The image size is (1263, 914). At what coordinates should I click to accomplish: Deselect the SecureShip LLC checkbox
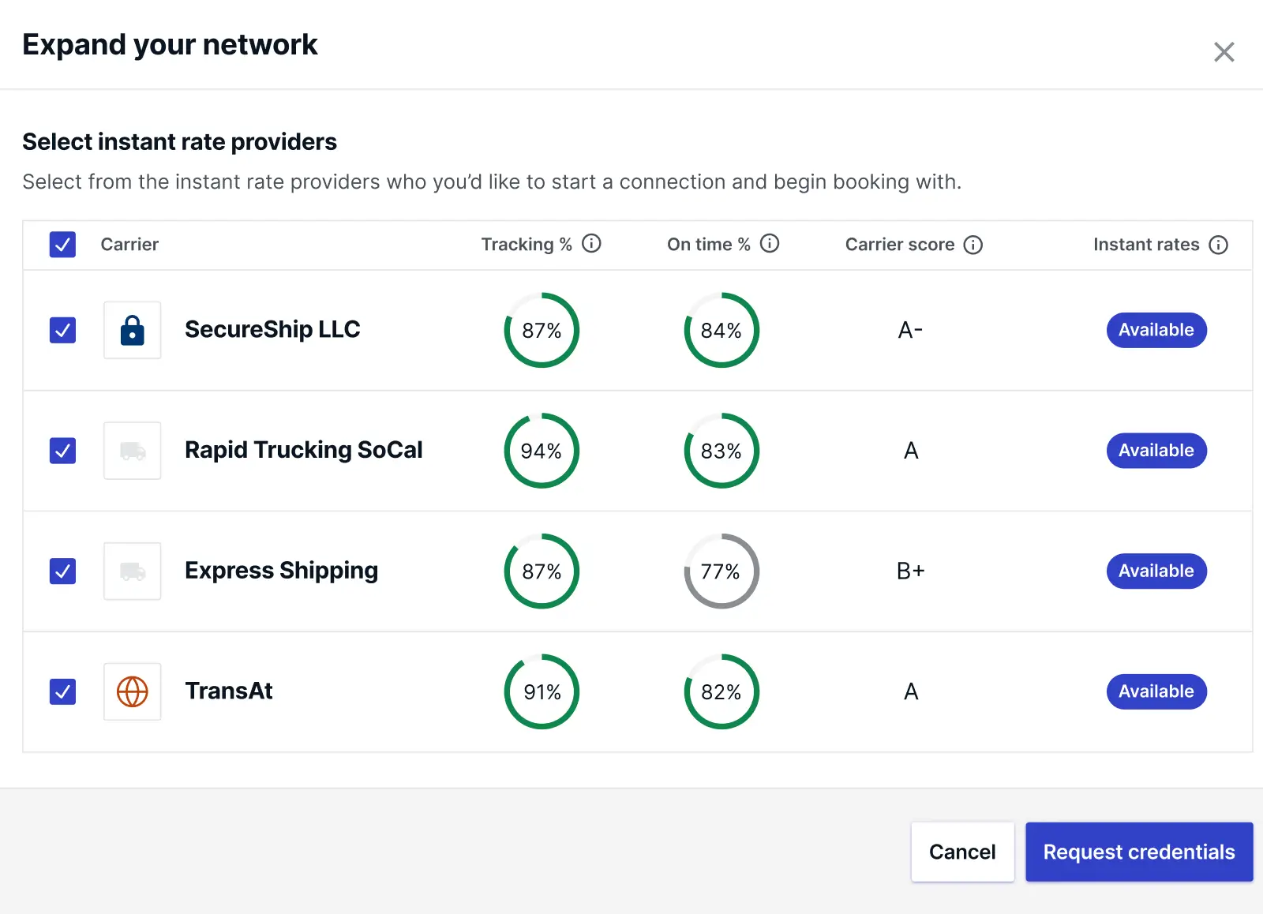click(x=62, y=330)
